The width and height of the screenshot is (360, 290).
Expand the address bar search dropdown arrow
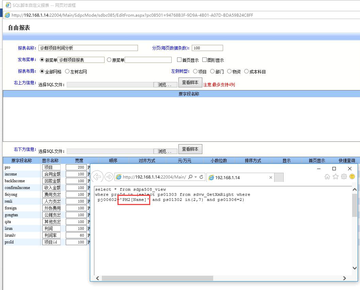[195, 177]
